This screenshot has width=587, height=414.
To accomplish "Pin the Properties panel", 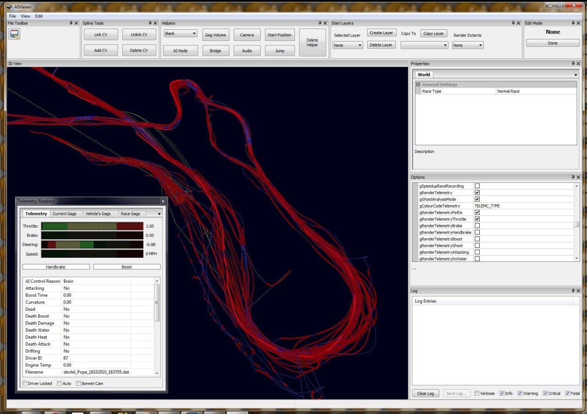I will pos(573,63).
